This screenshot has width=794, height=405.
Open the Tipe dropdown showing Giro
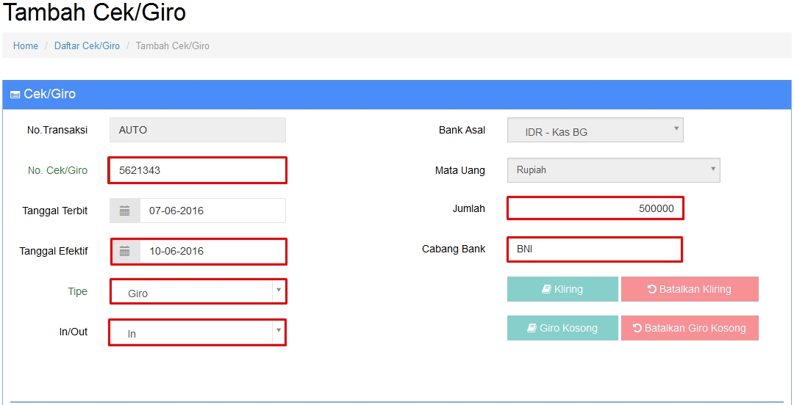pyautogui.click(x=197, y=292)
